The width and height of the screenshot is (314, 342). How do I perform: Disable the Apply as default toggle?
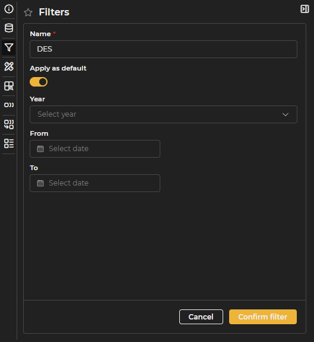point(39,82)
